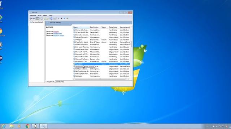The image size is (231, 129).
Task: Select the Multimedia Class... row
Action: click(101, 62)
